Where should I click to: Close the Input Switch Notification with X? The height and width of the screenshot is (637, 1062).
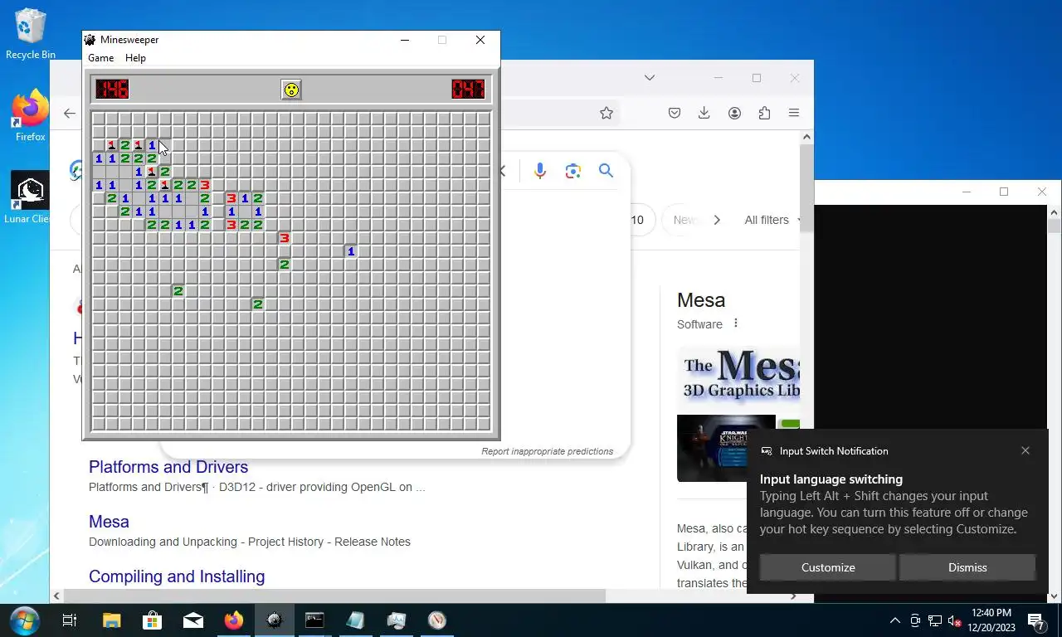1025,451
